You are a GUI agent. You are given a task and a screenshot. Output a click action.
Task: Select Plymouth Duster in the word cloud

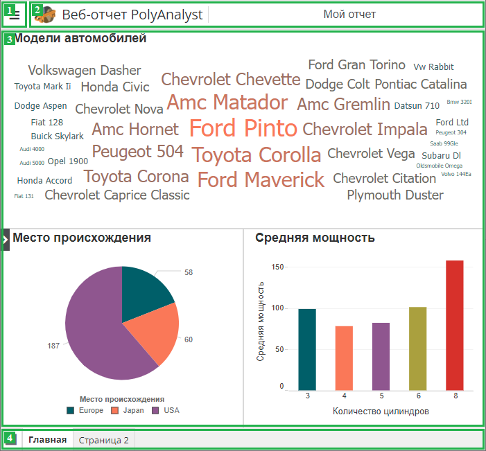point(395,195)
